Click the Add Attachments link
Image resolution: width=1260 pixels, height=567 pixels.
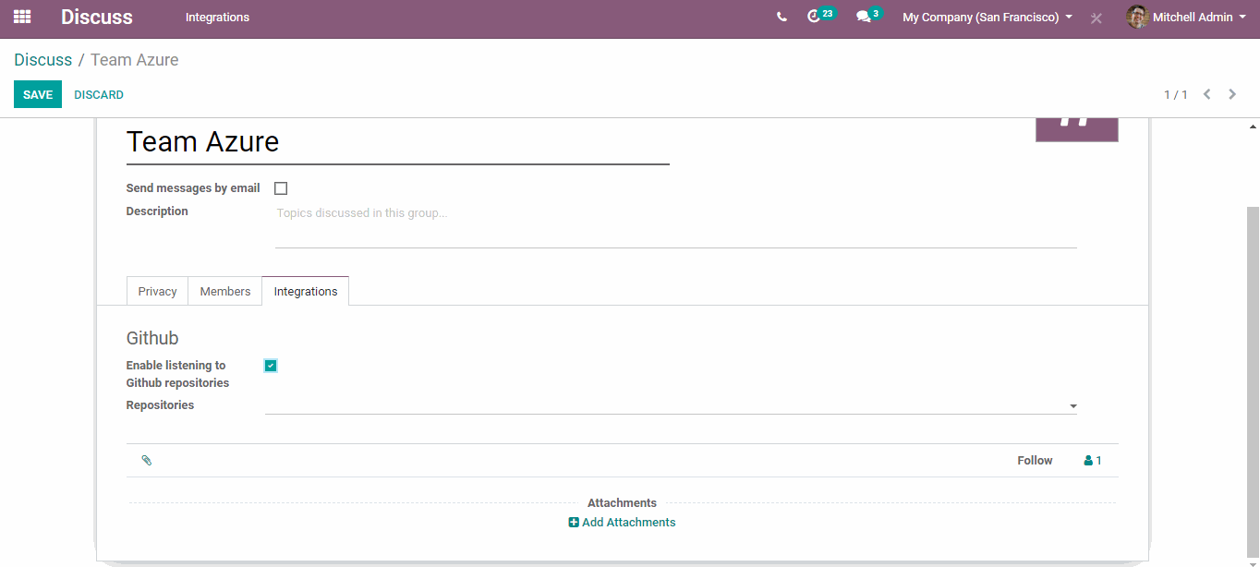[622, 523]
